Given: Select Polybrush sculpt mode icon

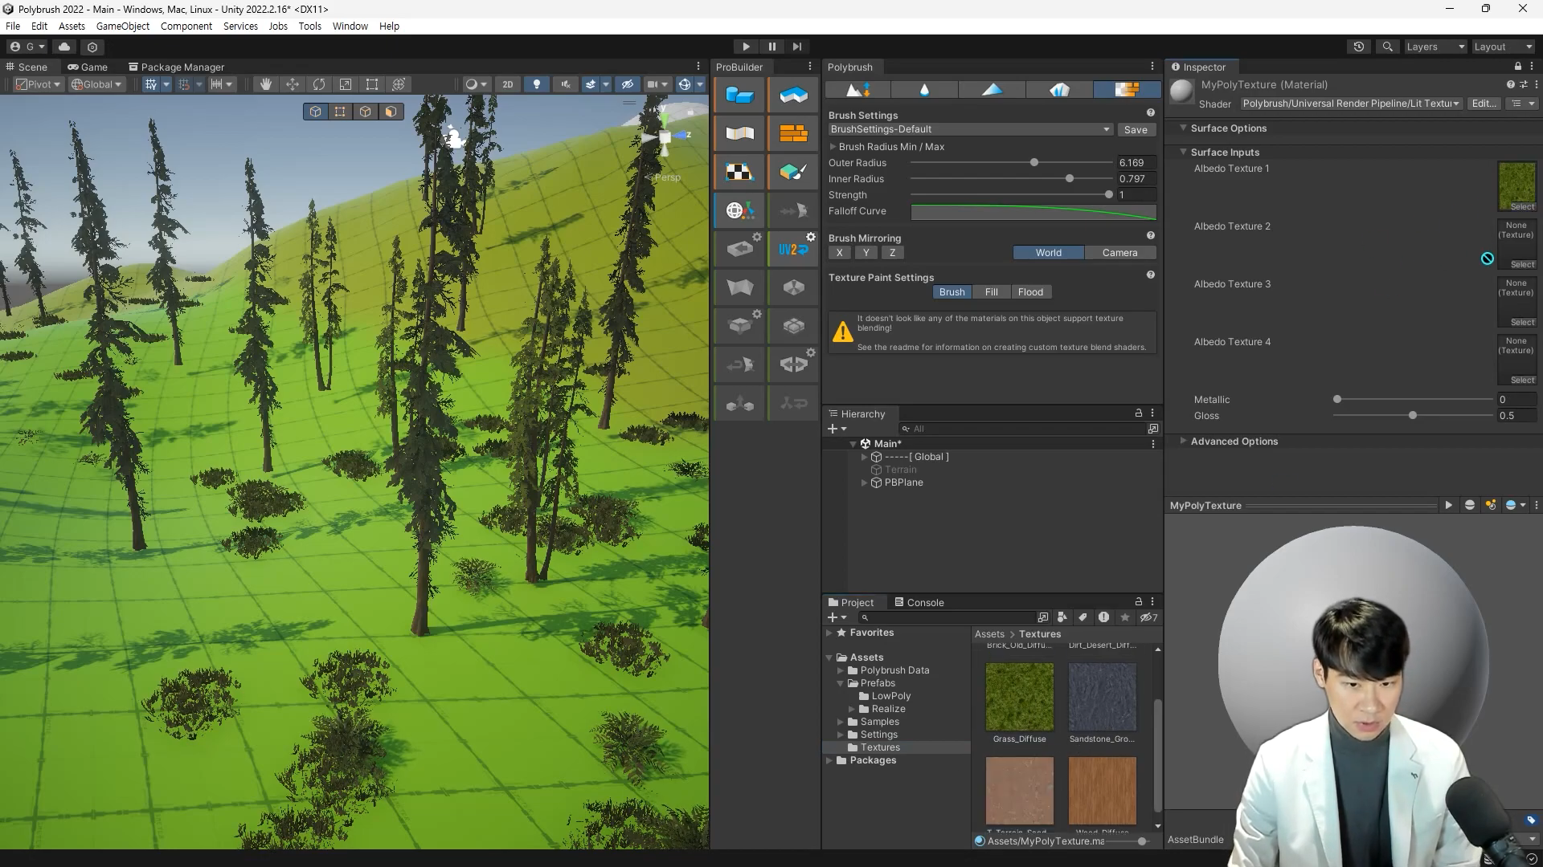Looking at the screenshot, I should pyautogui.click(x=858, y=90).
